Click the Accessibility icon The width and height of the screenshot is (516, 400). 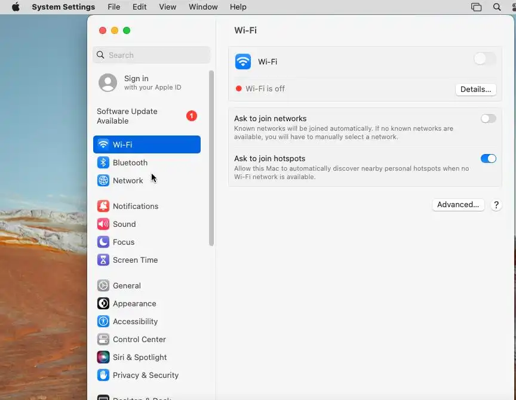click(x=103, y=321)
